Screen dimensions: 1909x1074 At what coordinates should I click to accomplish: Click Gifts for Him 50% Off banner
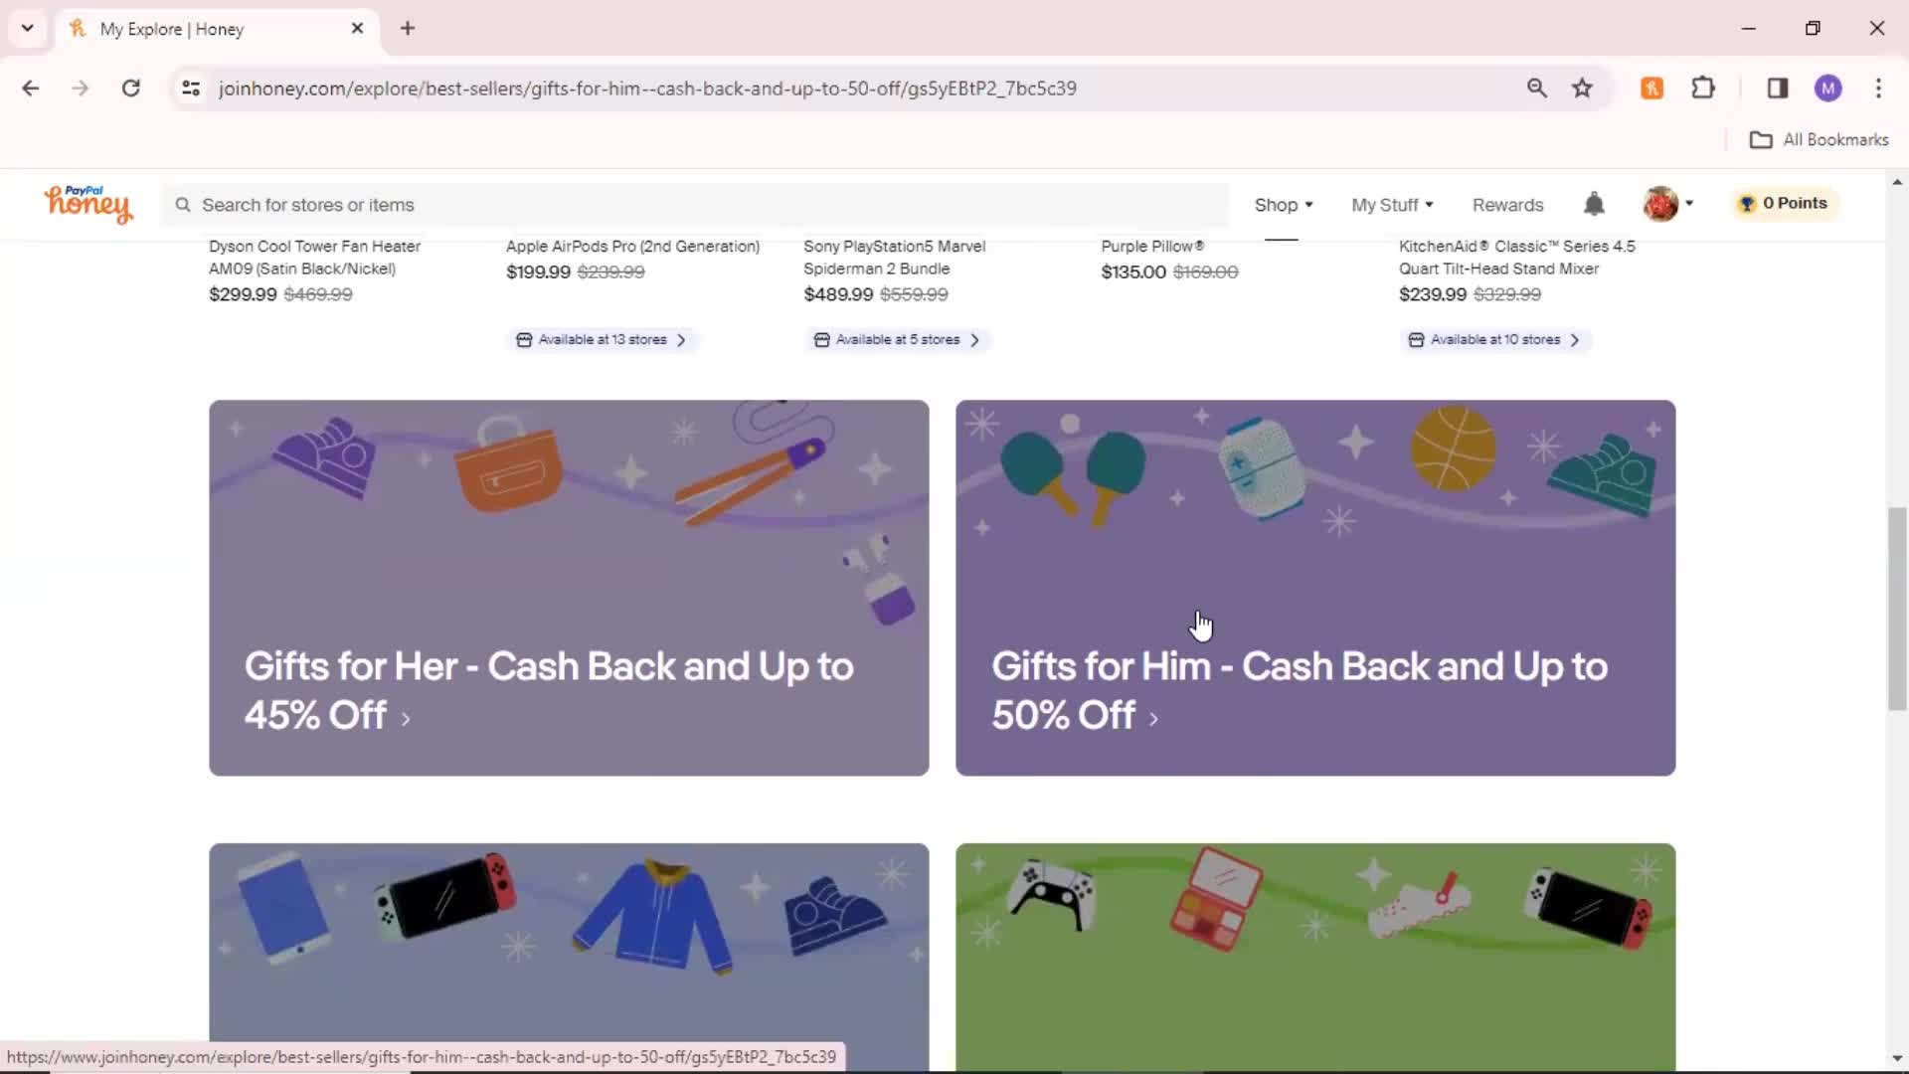coord(1315,588)
